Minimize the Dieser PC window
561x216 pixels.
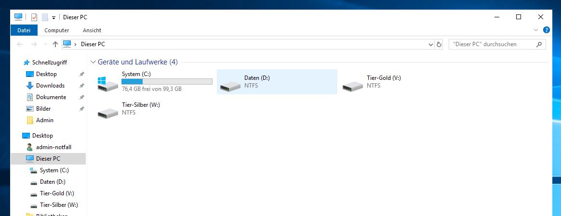[x=496, y=17]
